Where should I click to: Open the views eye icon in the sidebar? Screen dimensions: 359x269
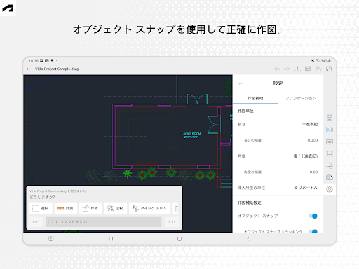[x=330, y=142]
